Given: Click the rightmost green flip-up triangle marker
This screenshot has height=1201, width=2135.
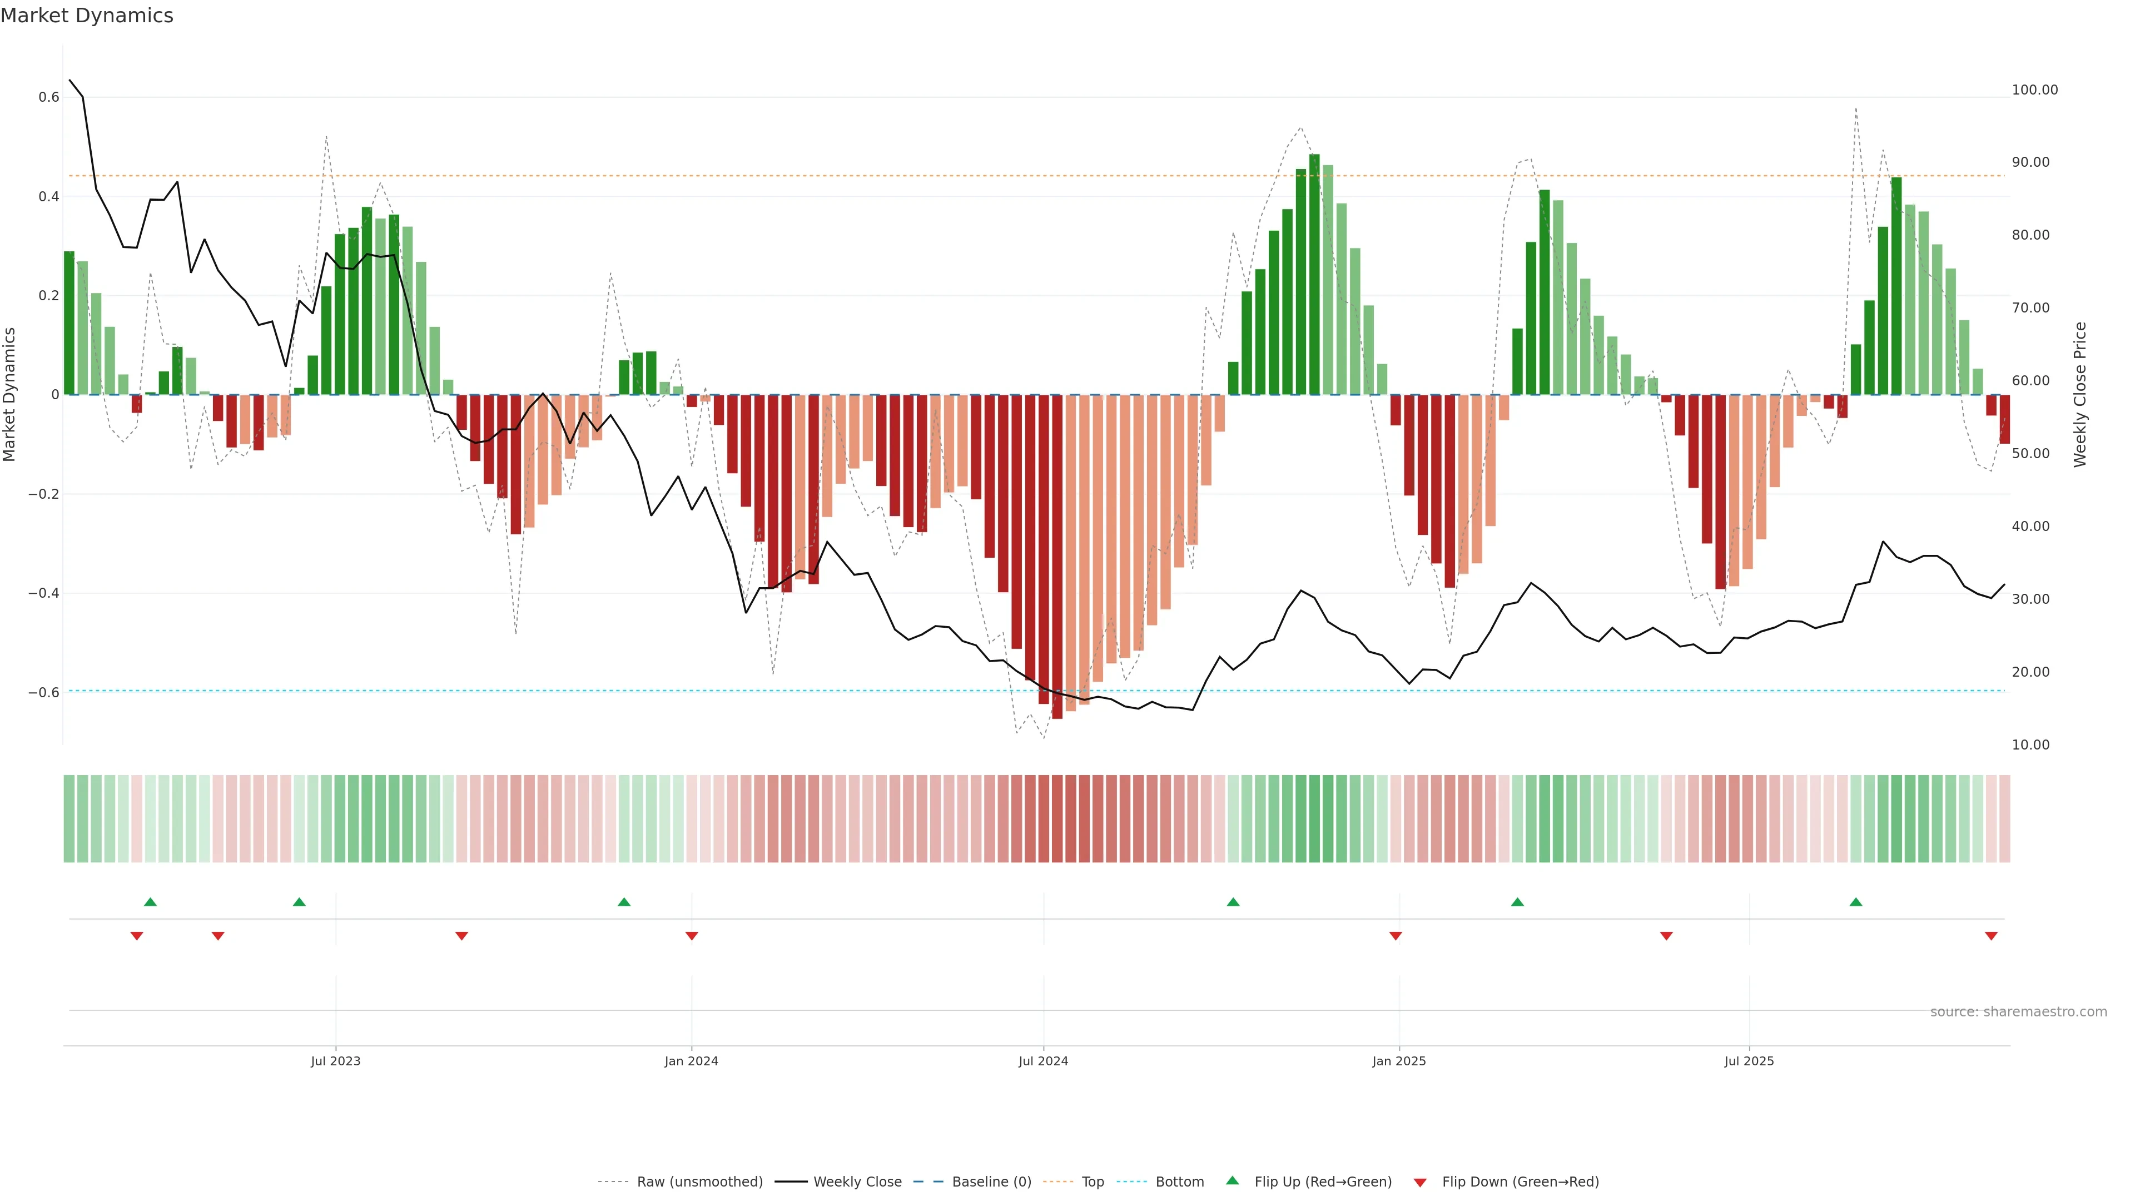Looking at the screenshot, I should click(x=1856, y=902).
